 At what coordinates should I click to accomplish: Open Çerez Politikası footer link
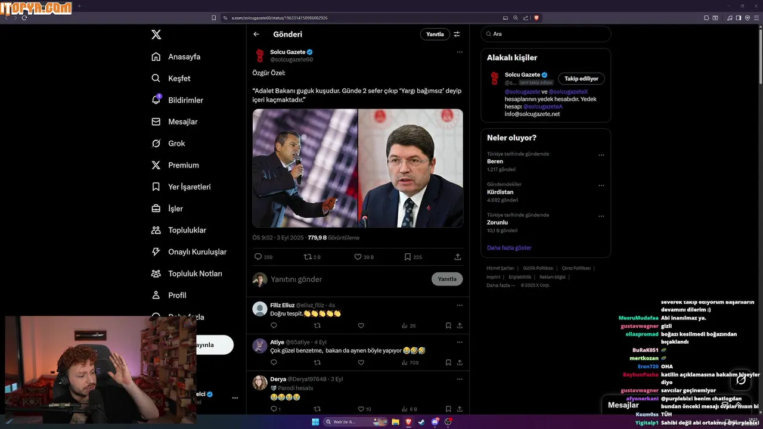[x=576, y=268]
